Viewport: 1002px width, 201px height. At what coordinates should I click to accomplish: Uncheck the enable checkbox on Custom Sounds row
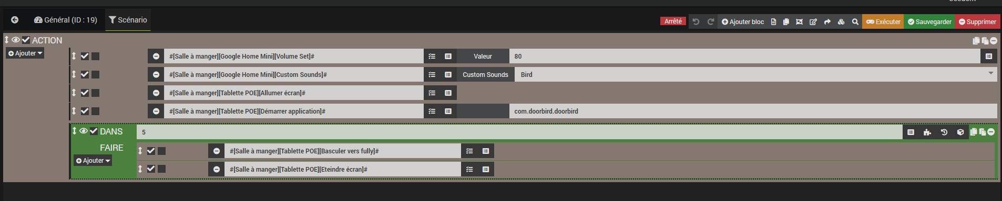(x=85, y=74)
